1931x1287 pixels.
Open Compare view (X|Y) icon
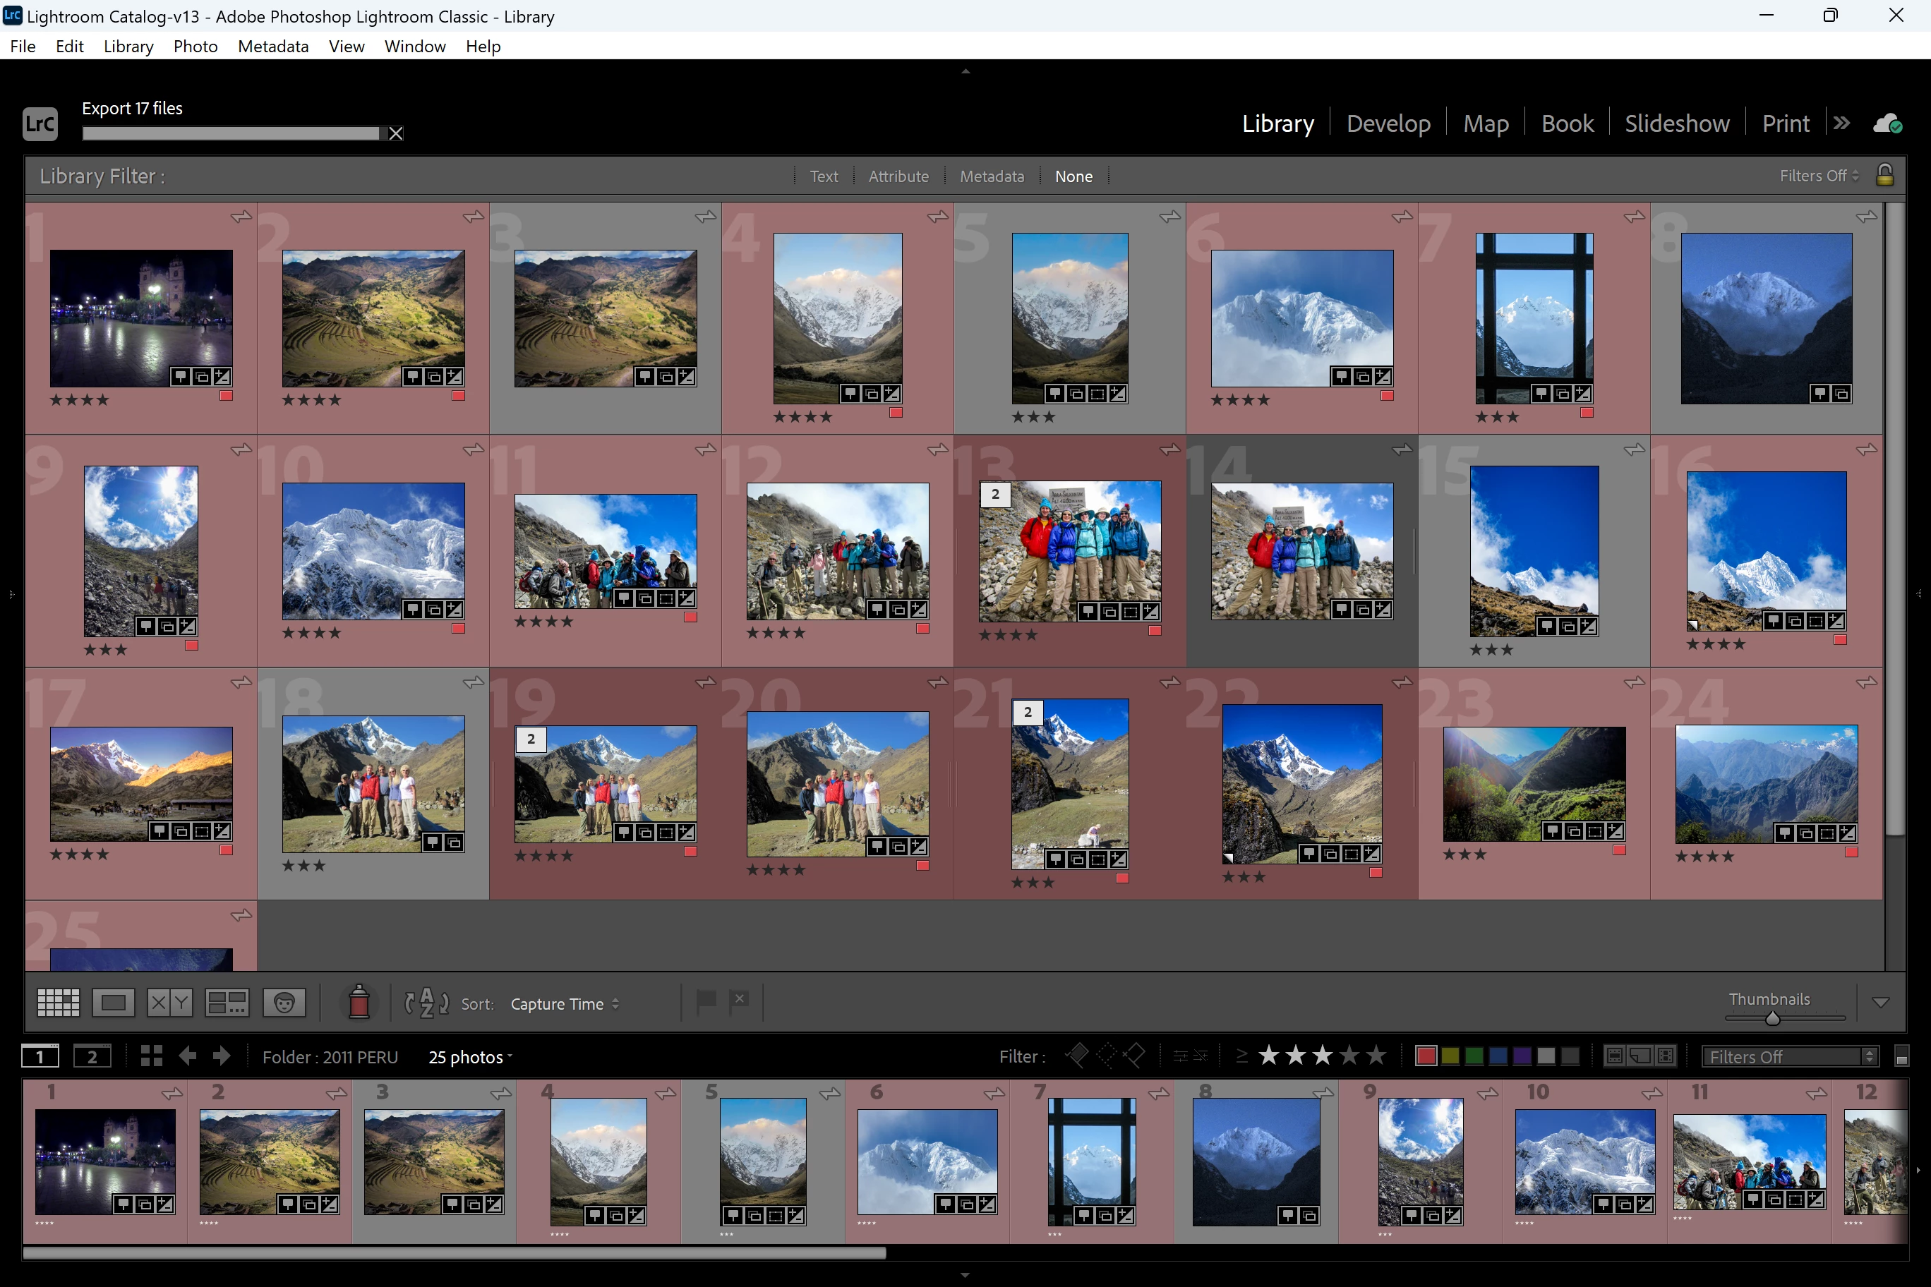tap(170, 1002)
